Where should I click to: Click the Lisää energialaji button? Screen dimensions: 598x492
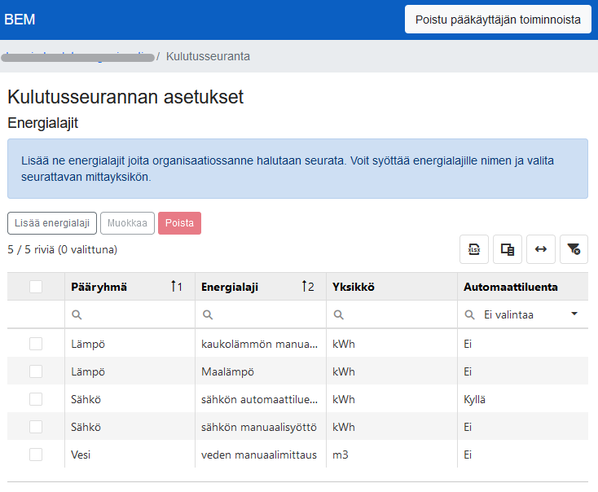(52, 223)
